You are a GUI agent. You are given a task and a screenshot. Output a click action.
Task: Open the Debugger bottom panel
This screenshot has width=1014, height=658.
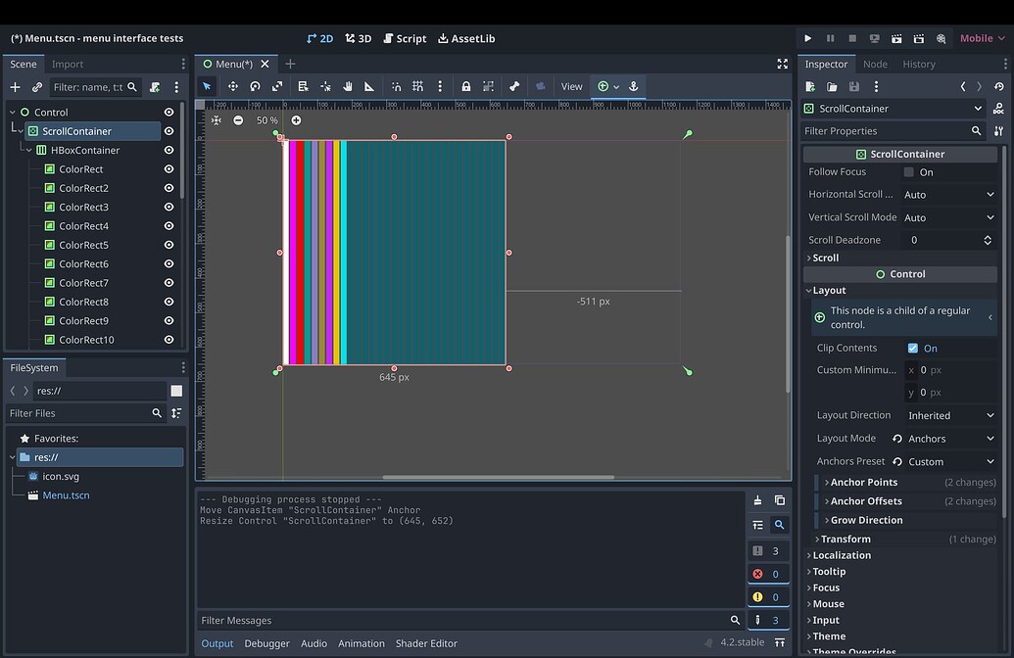point(266,643)
